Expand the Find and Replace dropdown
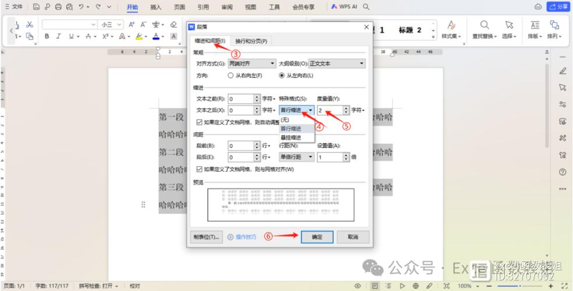 (484, 36)
